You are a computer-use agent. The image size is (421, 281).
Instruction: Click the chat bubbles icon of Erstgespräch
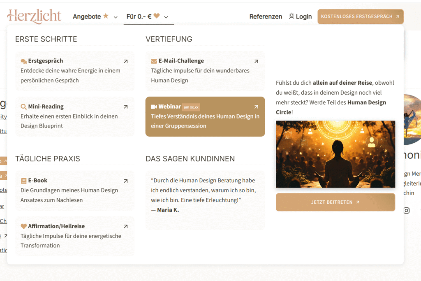pos(23,61)
